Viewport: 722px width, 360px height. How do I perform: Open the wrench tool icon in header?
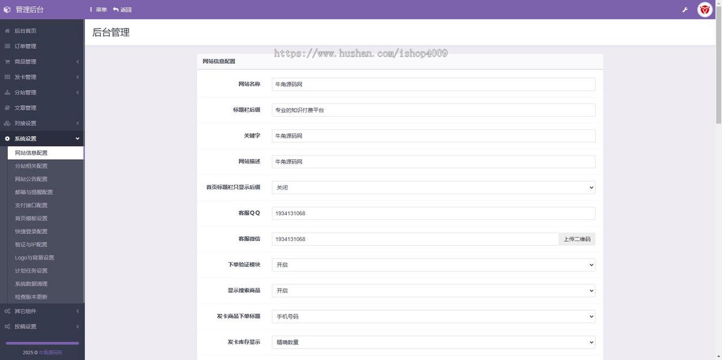click(x=685, y=10)
